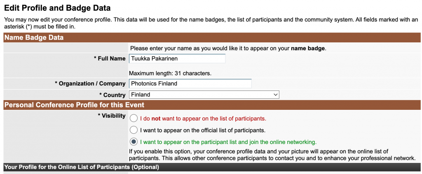
Task: Click the red 'do not want to appear' label text
Action: coord(203,118)
